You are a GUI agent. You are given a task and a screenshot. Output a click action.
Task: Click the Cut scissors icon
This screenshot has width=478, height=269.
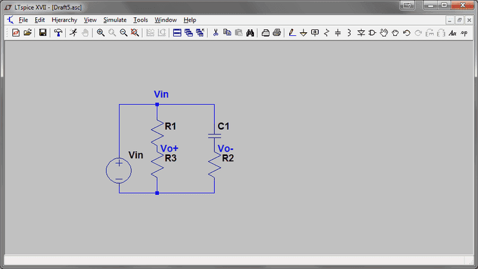click(216, 32)
